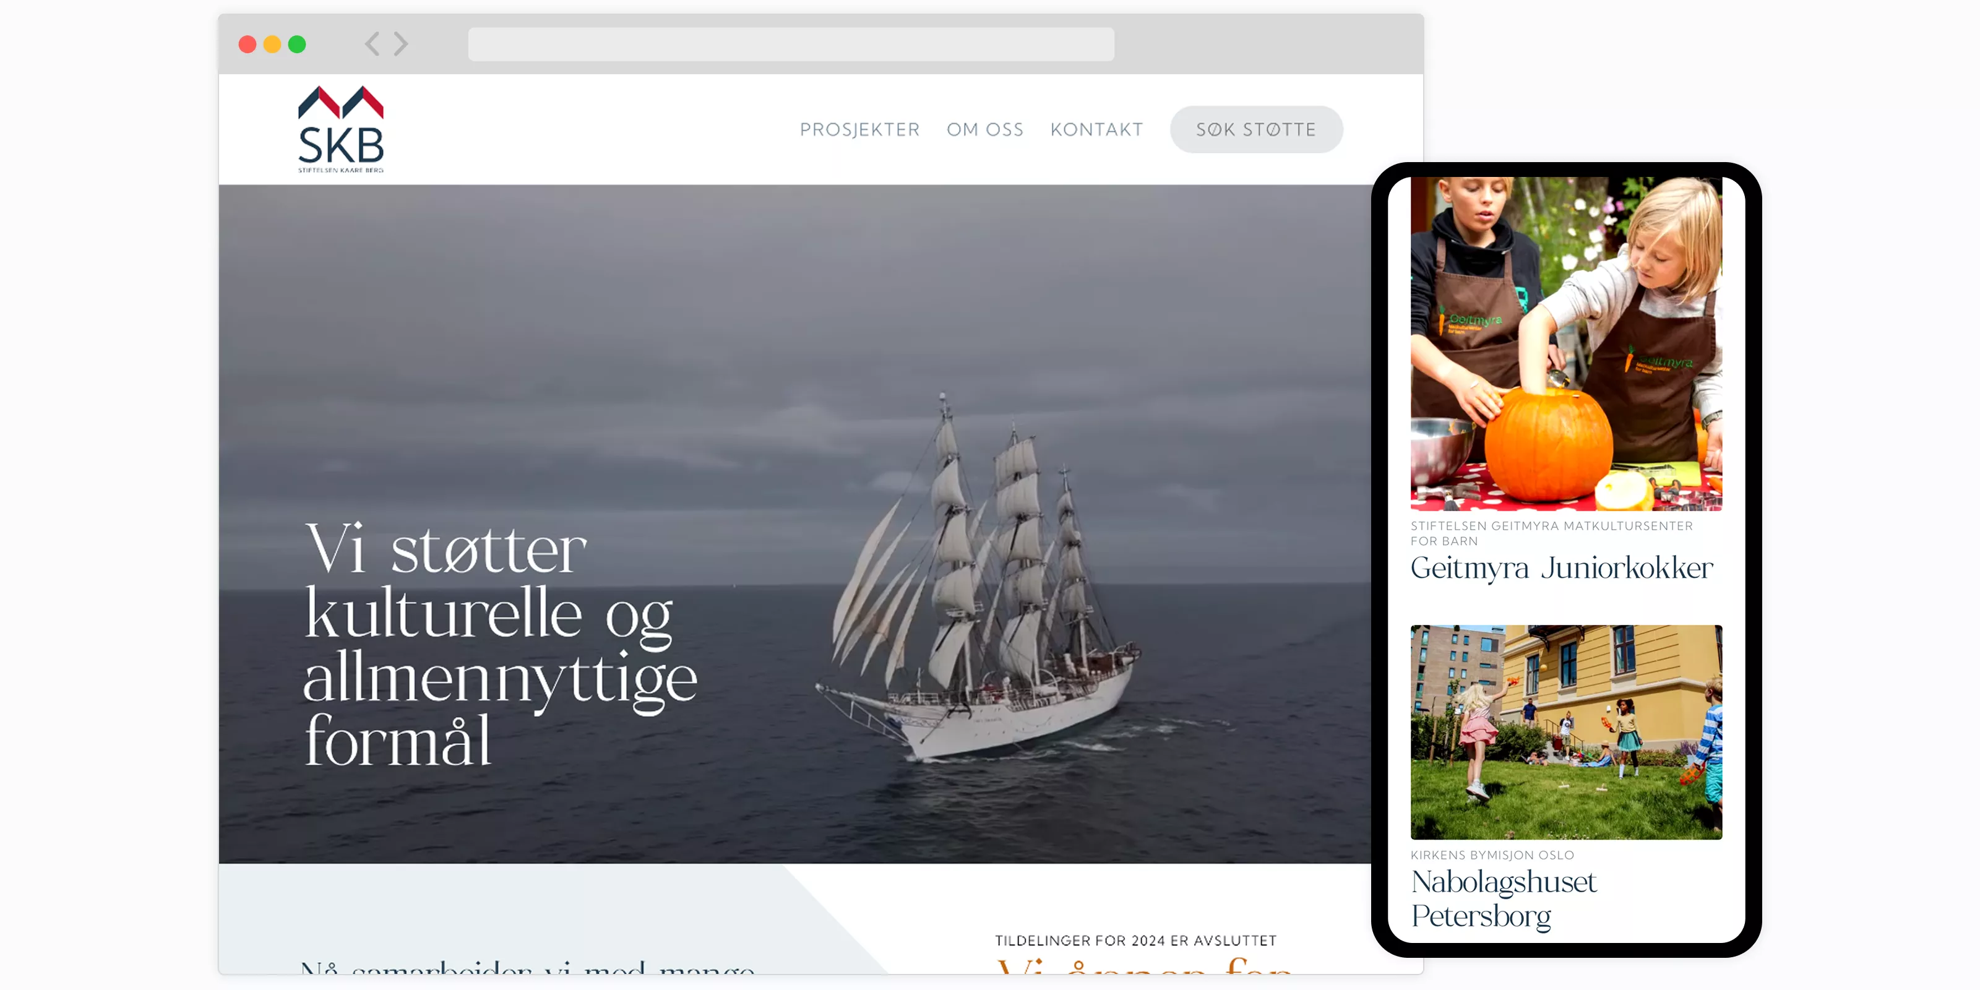Viewport: 1980px width, 990px height.
Task: Click the SØK STØTTE button
Action: [1256, 129]
